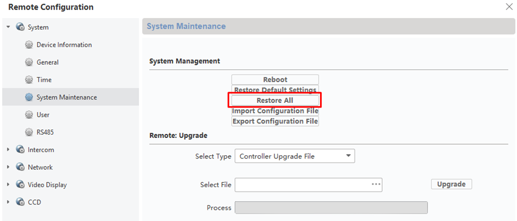Click the gear icon next to User

[x=29, y=115]
